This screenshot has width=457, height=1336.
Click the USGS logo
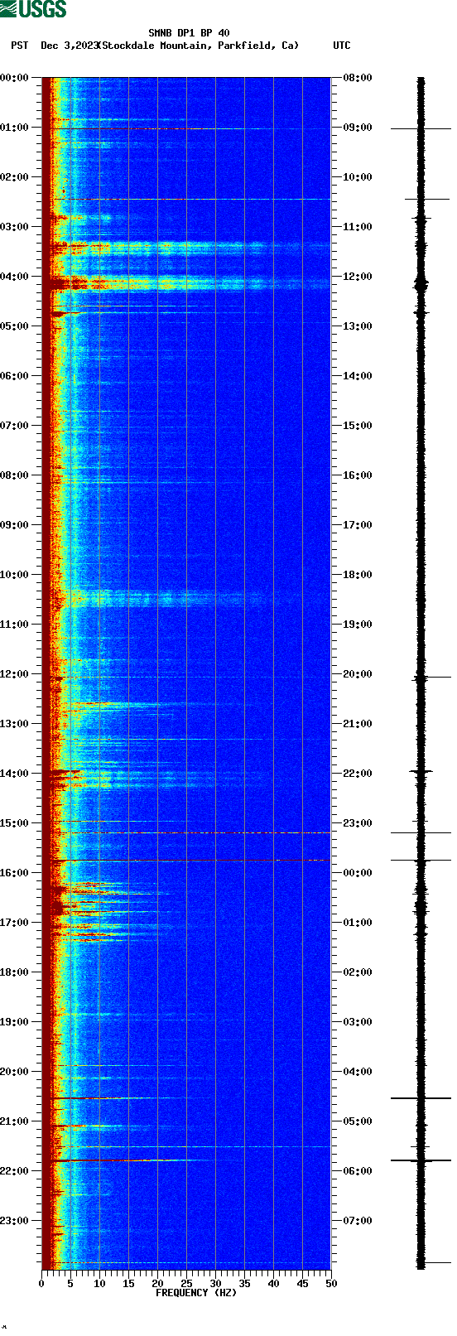tap(33, 9)
